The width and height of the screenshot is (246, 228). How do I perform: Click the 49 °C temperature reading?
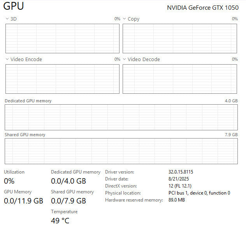[x=60, y=221]
